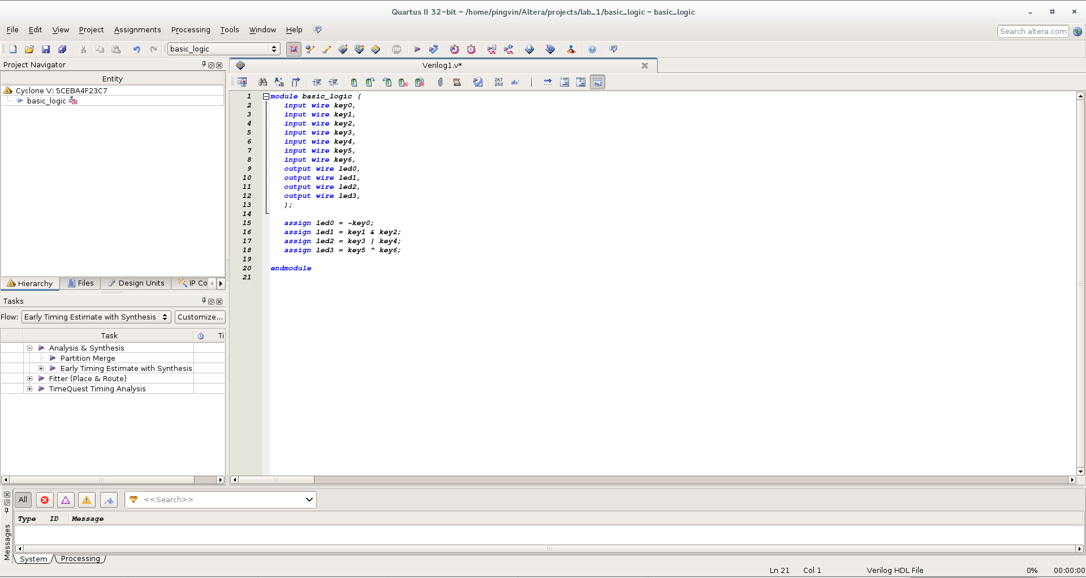
Task: Toggle bookmark with green bookmark icon
Action: click(x=354, y=82)
